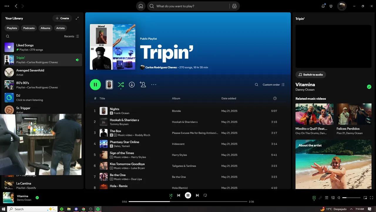
Task: Toggle shuffle in the bottom player bar
Action: click(x=171, y=195)
